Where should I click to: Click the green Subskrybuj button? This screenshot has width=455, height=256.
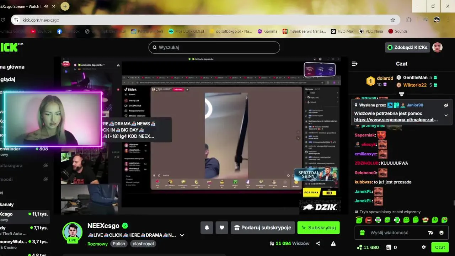318,228
